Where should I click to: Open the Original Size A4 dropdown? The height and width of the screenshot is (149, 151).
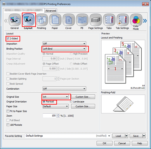(x=56, y=97)
